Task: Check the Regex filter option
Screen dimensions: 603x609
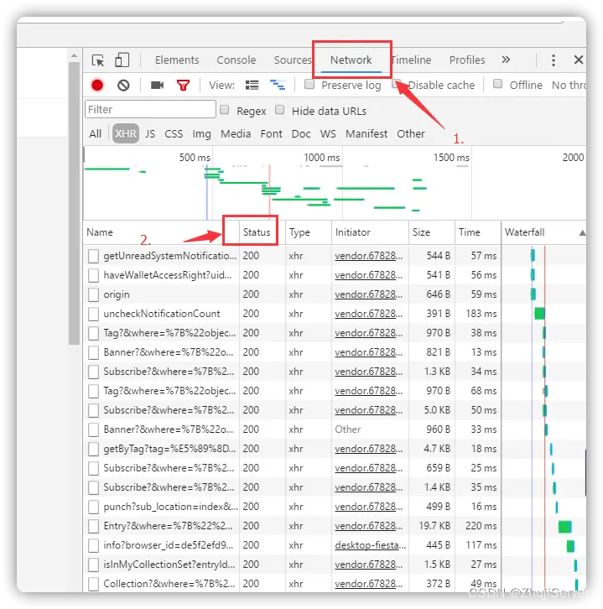Action: [x=225, y=110]
